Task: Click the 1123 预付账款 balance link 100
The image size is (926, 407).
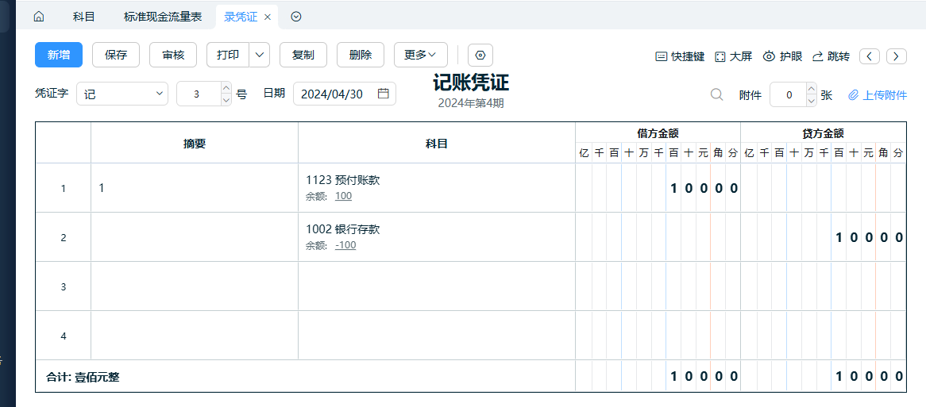Action: click(343, 196)
